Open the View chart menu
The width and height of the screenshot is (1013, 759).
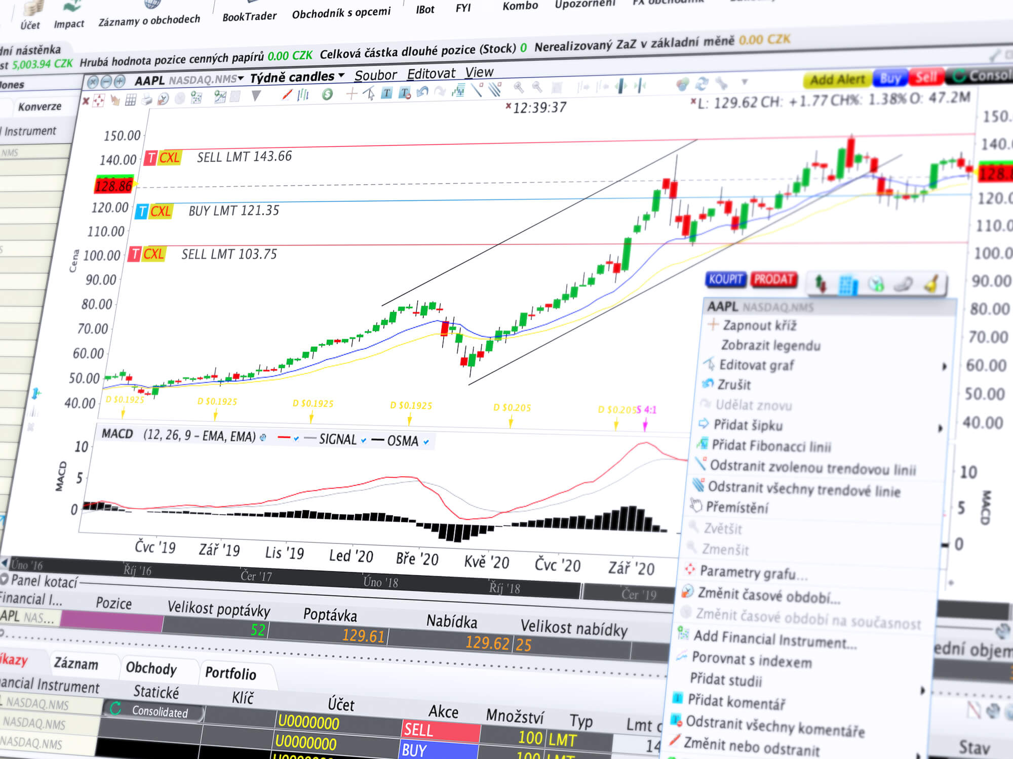click(479, 72)
